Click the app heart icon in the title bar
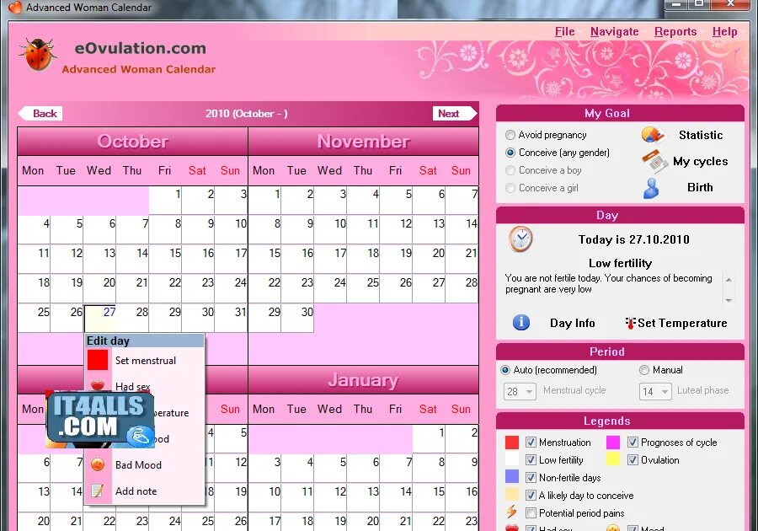This screenshot has width=758, height=531. [15, 7]
